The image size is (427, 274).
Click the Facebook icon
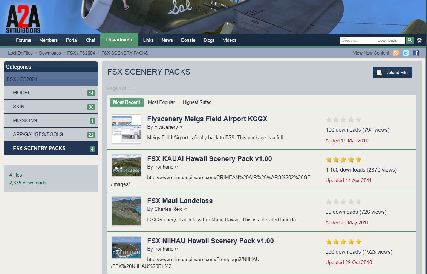pyautogui.click(x=416, y=53)
